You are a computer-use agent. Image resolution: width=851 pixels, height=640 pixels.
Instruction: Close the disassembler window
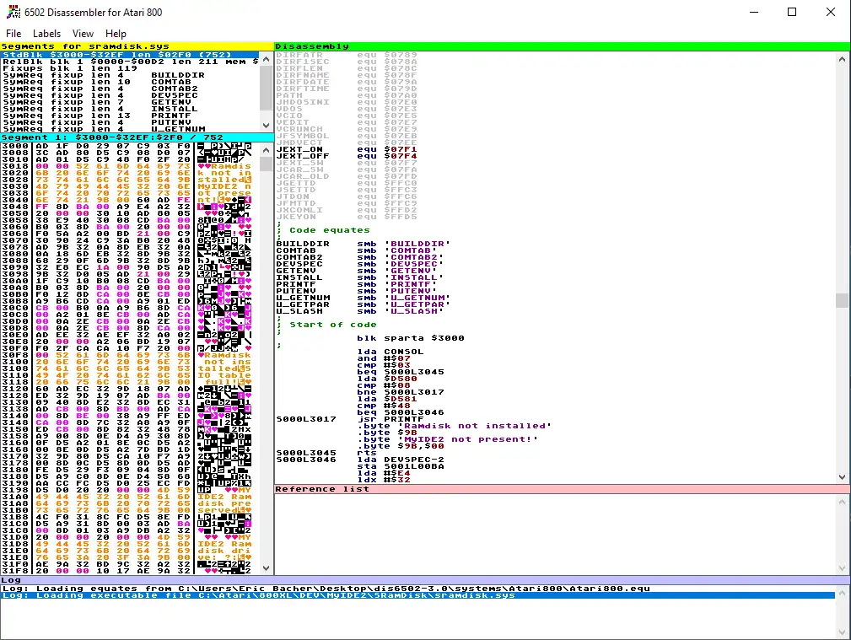tap(831, 12)
